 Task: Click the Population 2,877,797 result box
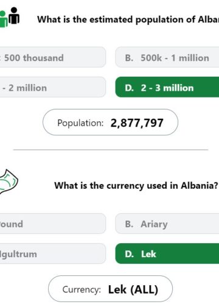pos(111,122)
